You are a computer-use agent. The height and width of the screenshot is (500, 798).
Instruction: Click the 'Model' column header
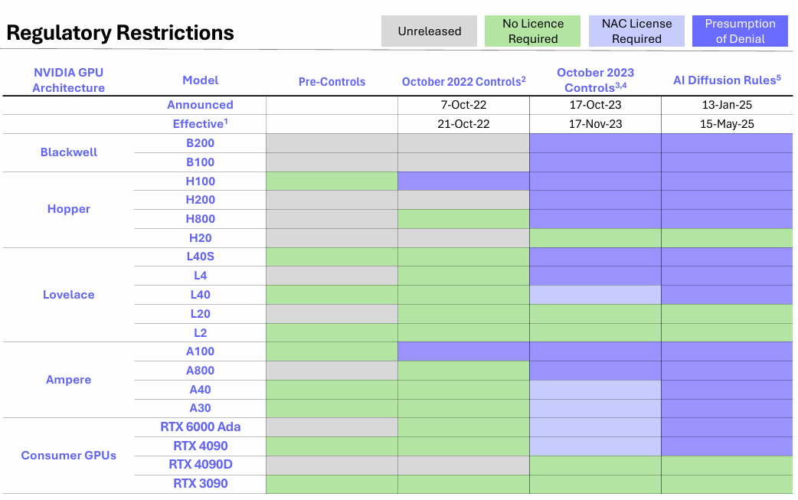(x=201, y=80)
